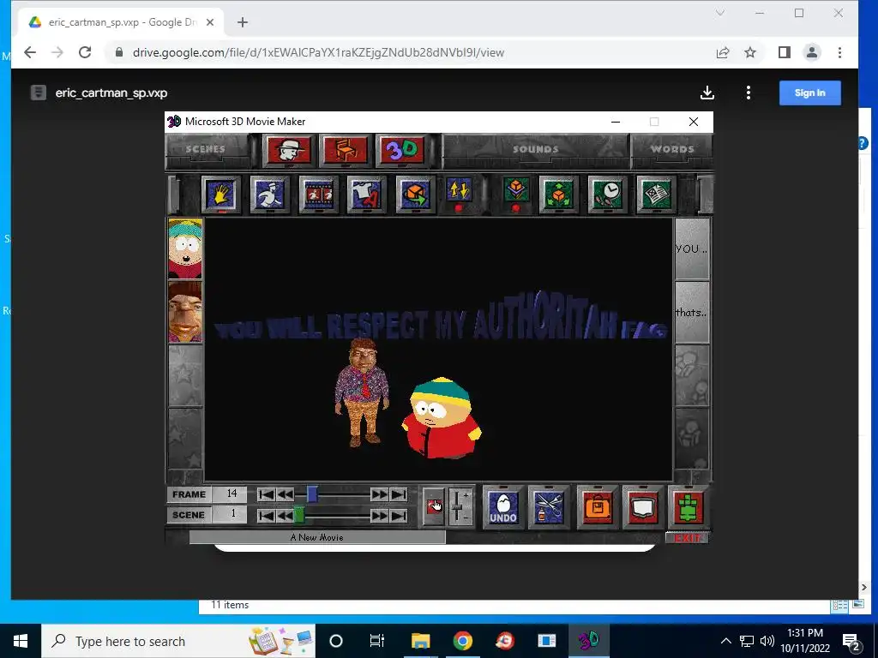This screenshot has width=878, height=658.
Task: Select the cube resize tool with green arrows
Action: point(558,194)
